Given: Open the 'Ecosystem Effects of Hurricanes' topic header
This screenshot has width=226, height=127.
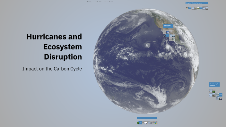Looking at the screenshot, I should (x=196, y=3).
